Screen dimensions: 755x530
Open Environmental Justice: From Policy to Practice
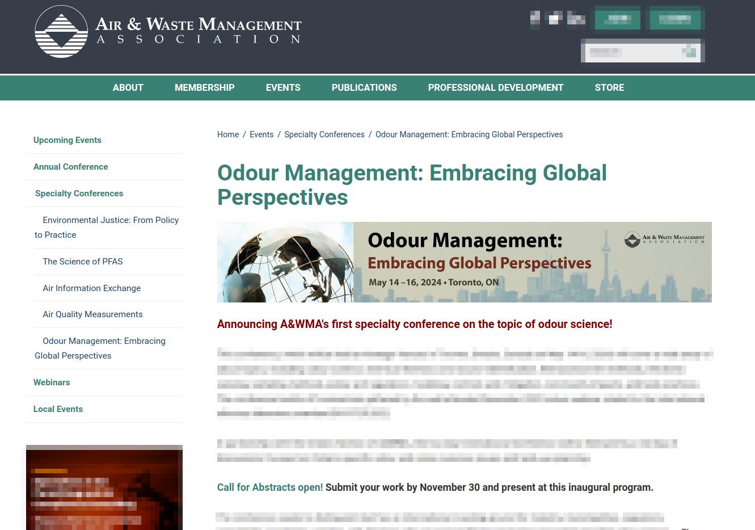tap(107, 228)
